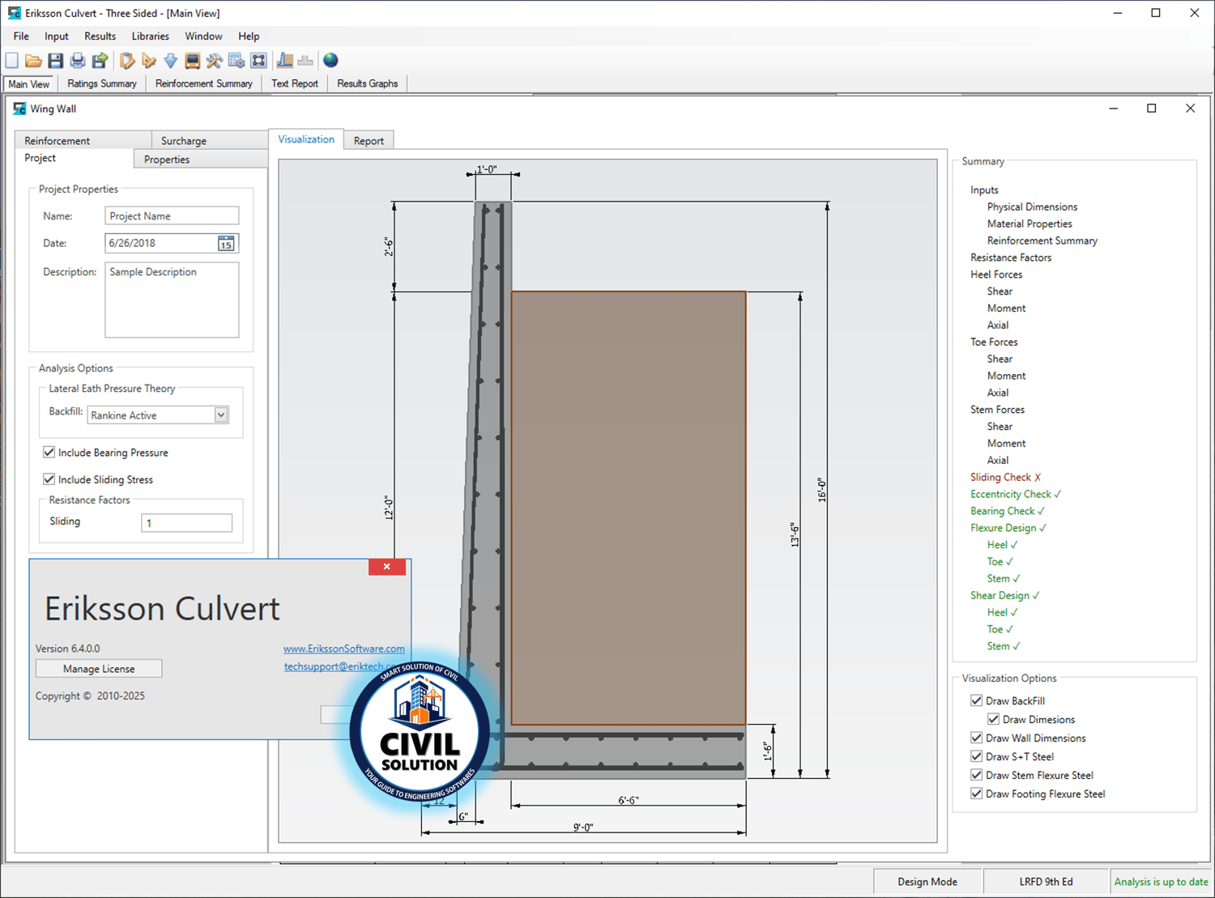This screenshot has width=1215, height=898.
Task: Open a file with the folder icon
Action: pyautogui.click(x=33, y=61)
